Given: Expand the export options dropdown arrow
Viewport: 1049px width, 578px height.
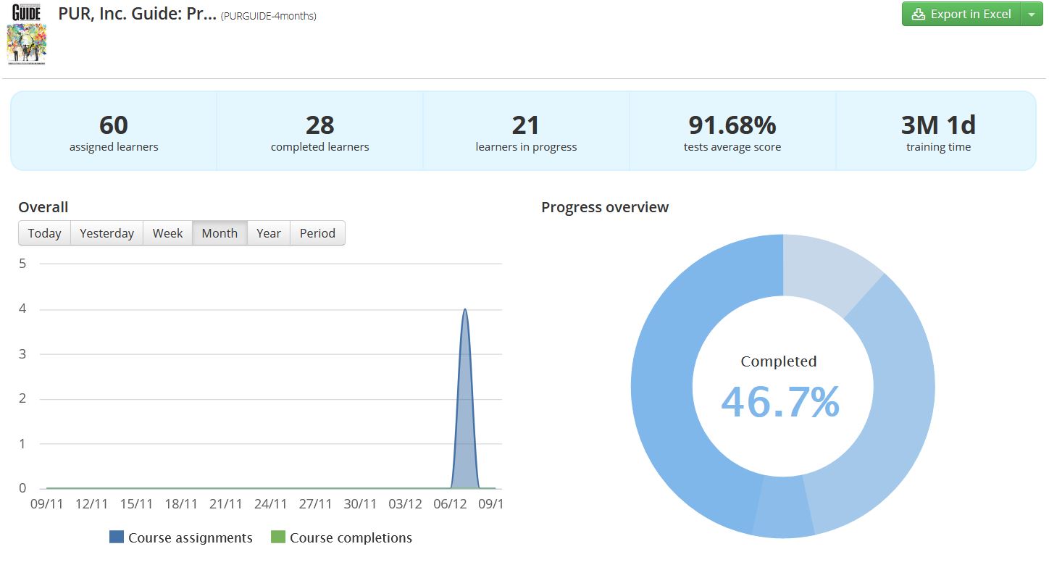Looking at the screenshot, I should click(1032, 14).
